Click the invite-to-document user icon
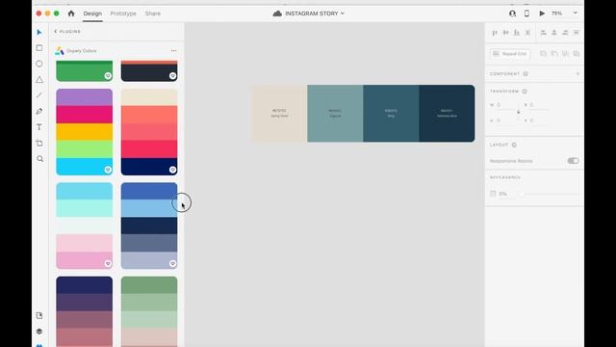Image resolution: width=616 pixels, height=347 pixels. [512, 13]
